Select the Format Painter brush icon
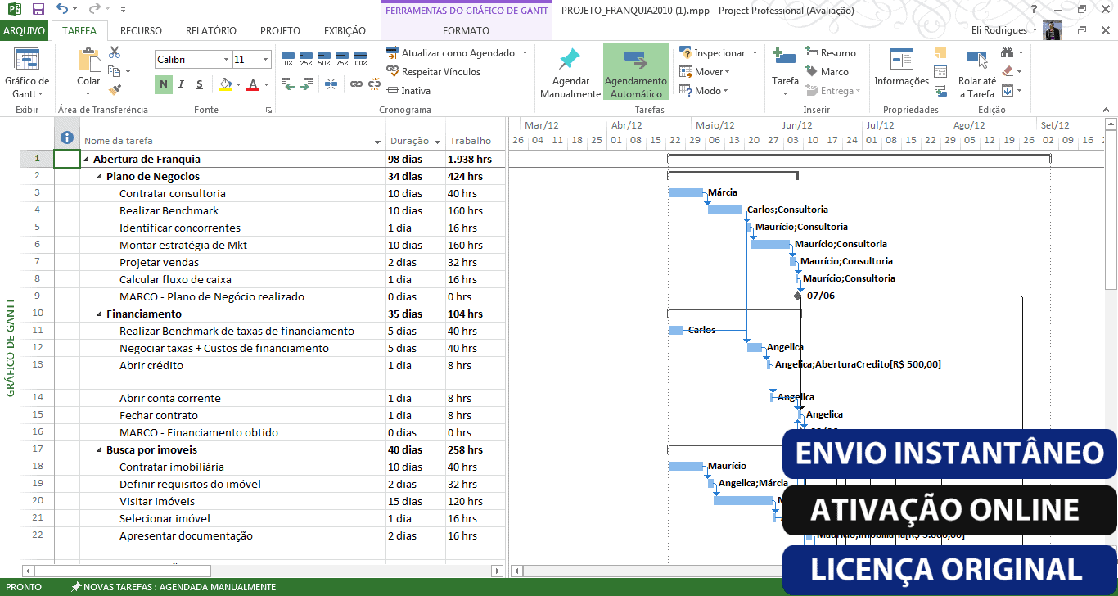This screenshot has width=1118, height=596. (x=115, y=89)
